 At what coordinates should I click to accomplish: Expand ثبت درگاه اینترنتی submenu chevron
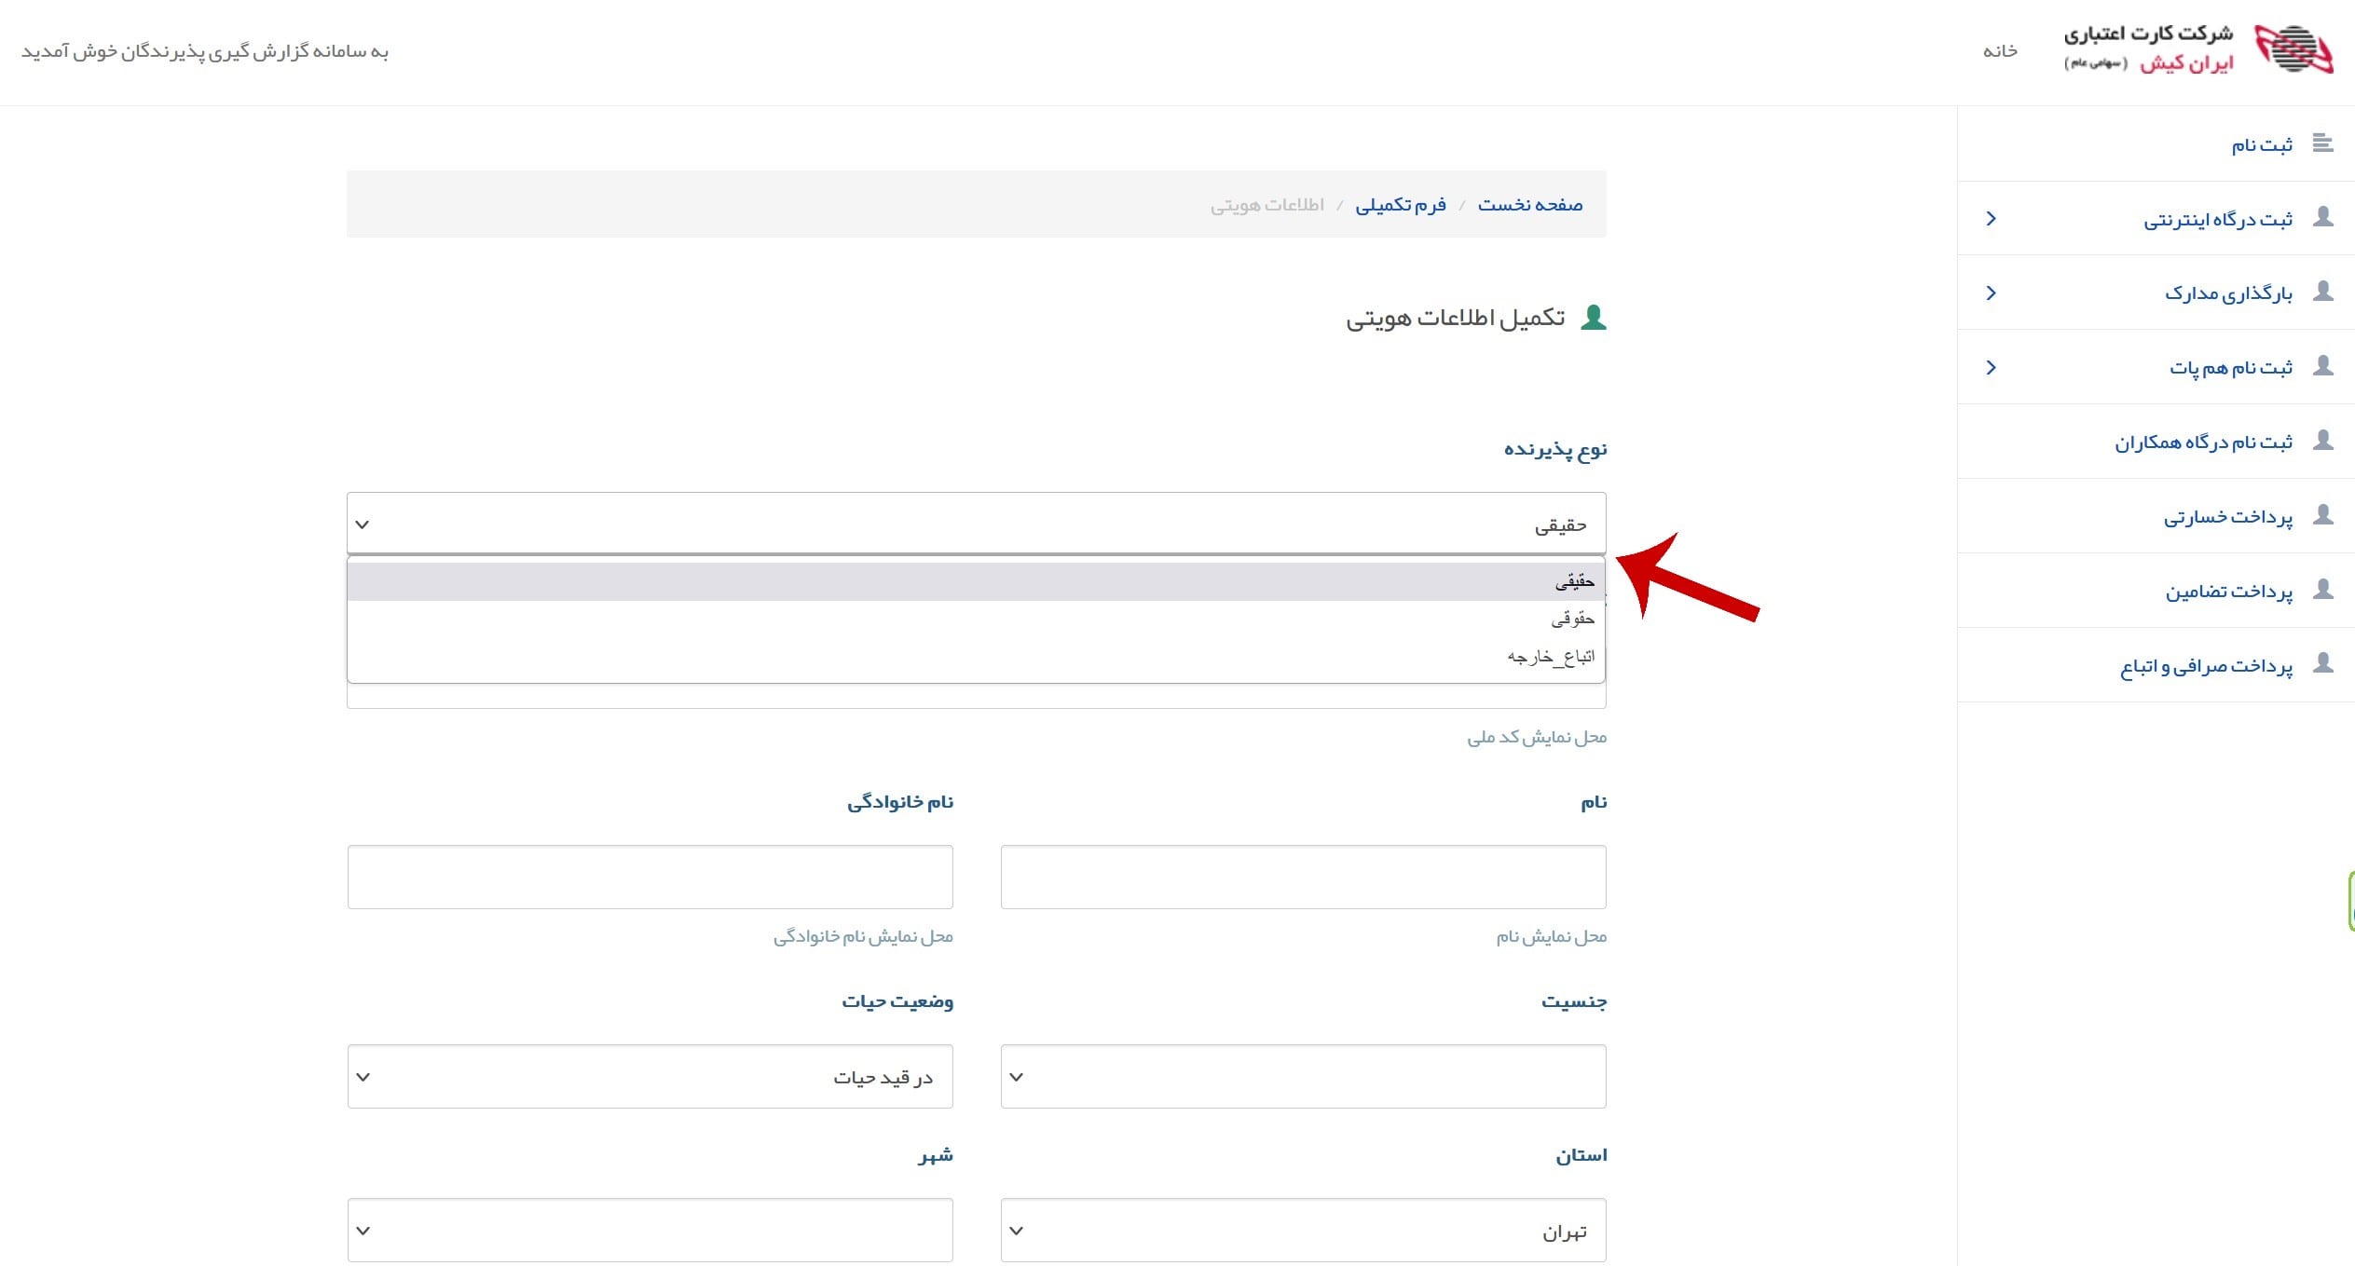(x=1991, y=218)
